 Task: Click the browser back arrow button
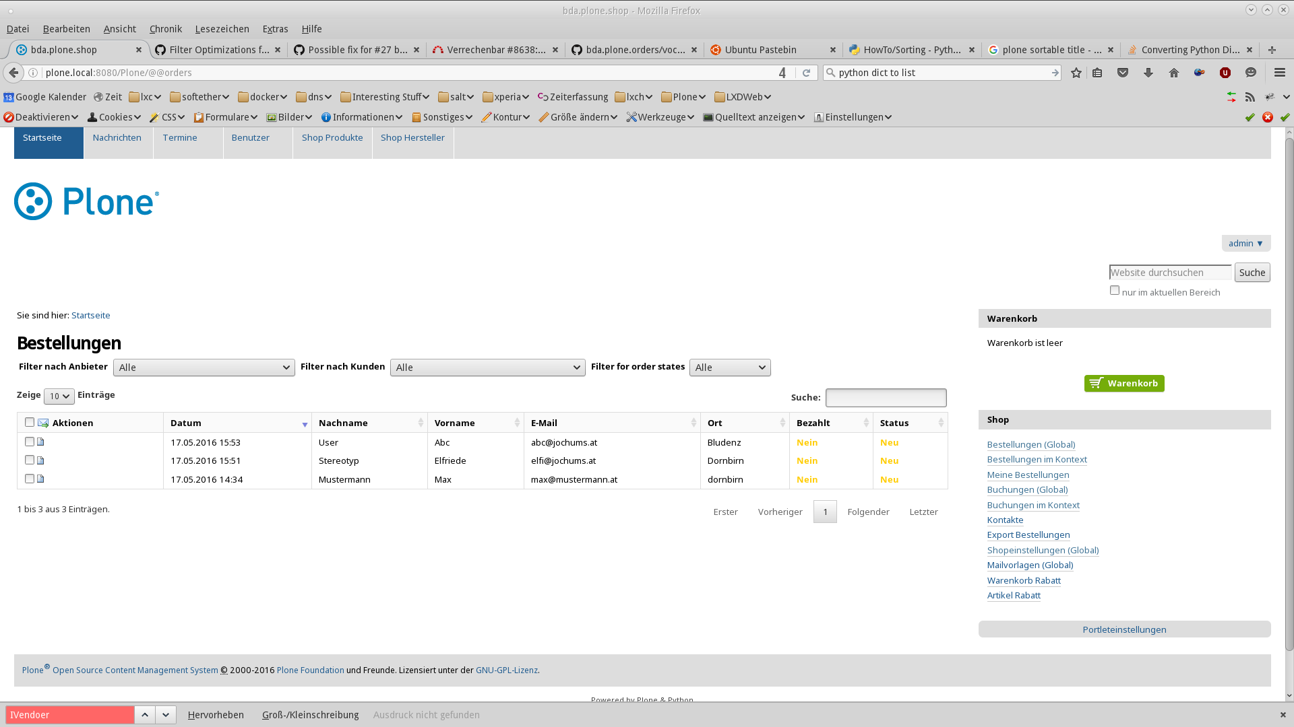click(x=13, y=73)
